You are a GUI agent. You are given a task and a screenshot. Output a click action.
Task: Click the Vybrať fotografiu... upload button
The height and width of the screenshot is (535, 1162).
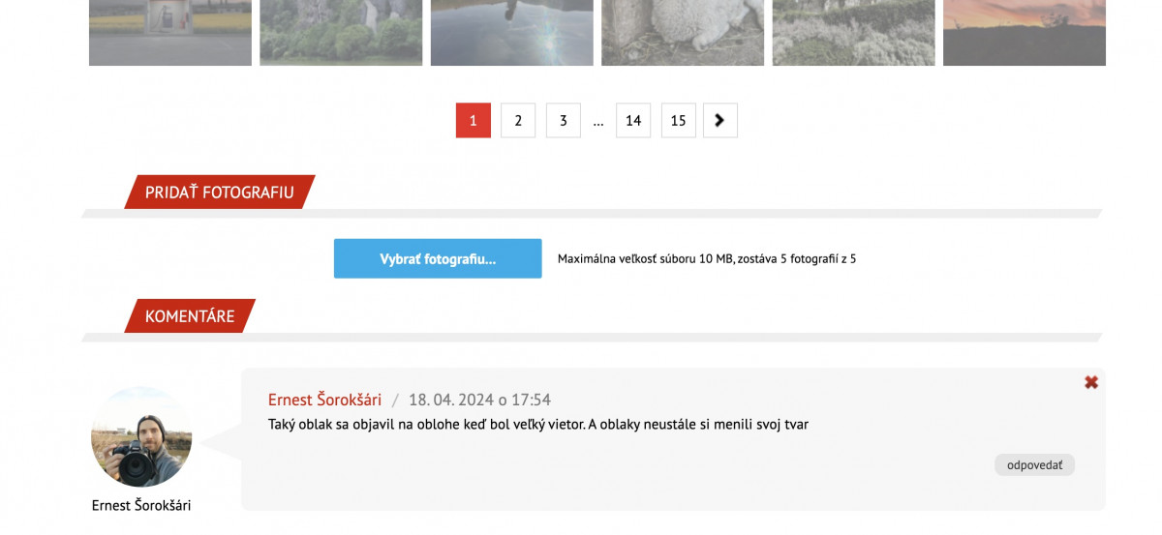click(438, 259)
